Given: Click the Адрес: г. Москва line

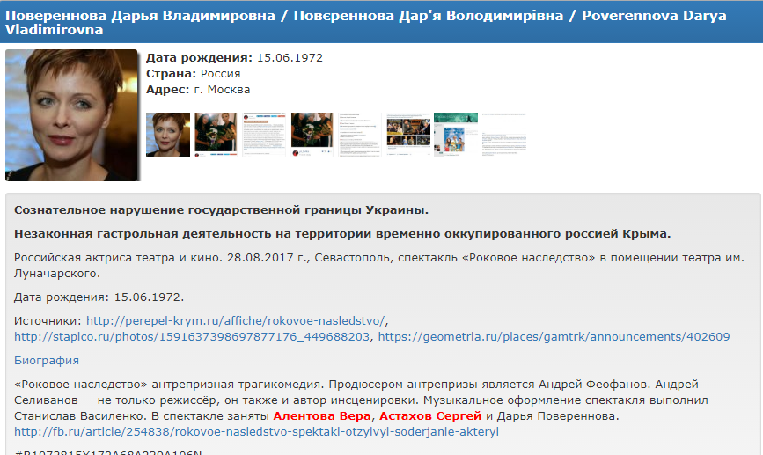Looking at the screenshot, I should tap(198, 89).
